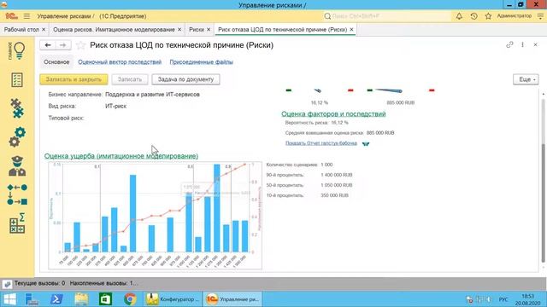The width and height of the screenshot is (547, 307).
Task: Click Записать и закрыть button
Action: (x=74, y=79)
